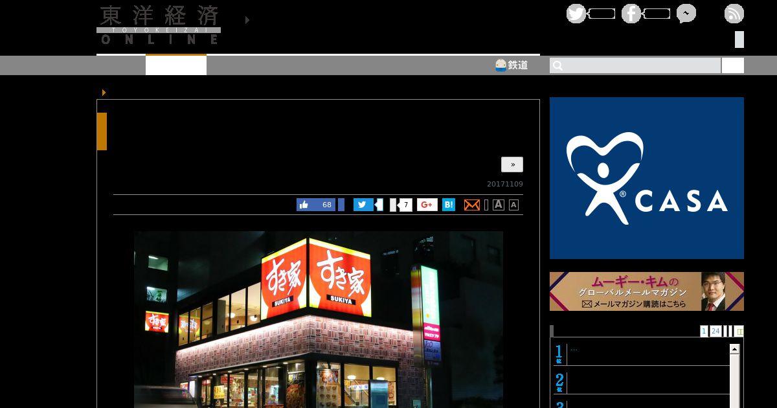Screen dimensions: 777x408
Task: Open the Messenger icon in the header
Action: tap(686, 14)
